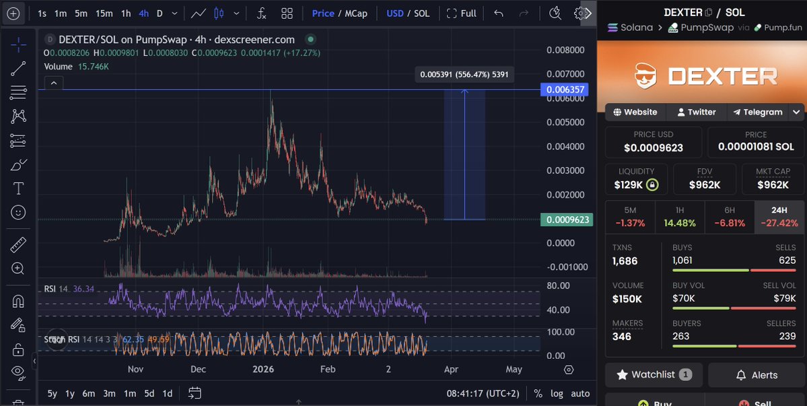Click the 0.006357 price line label
Screen dimensions: 807x406
pyautogui.click(x=565, y=90)
